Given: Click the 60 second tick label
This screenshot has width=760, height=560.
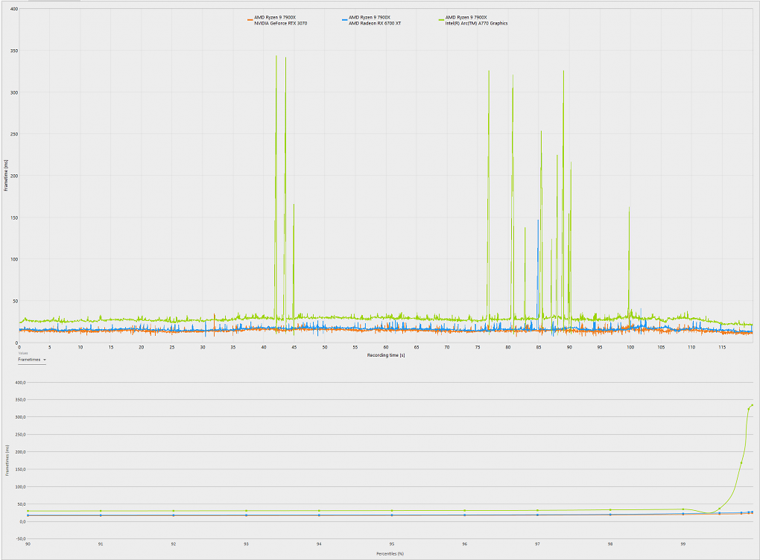Looking at the screenshot, I should tap(386, 347).
